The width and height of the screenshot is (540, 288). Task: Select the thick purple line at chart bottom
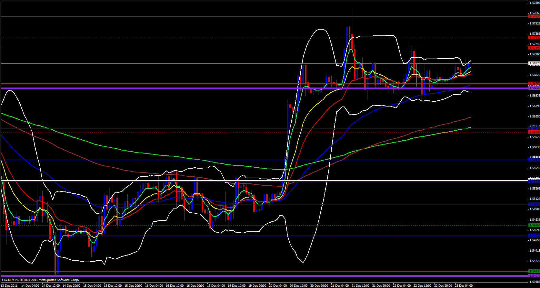pyautogui.click(x=258, y=276)
